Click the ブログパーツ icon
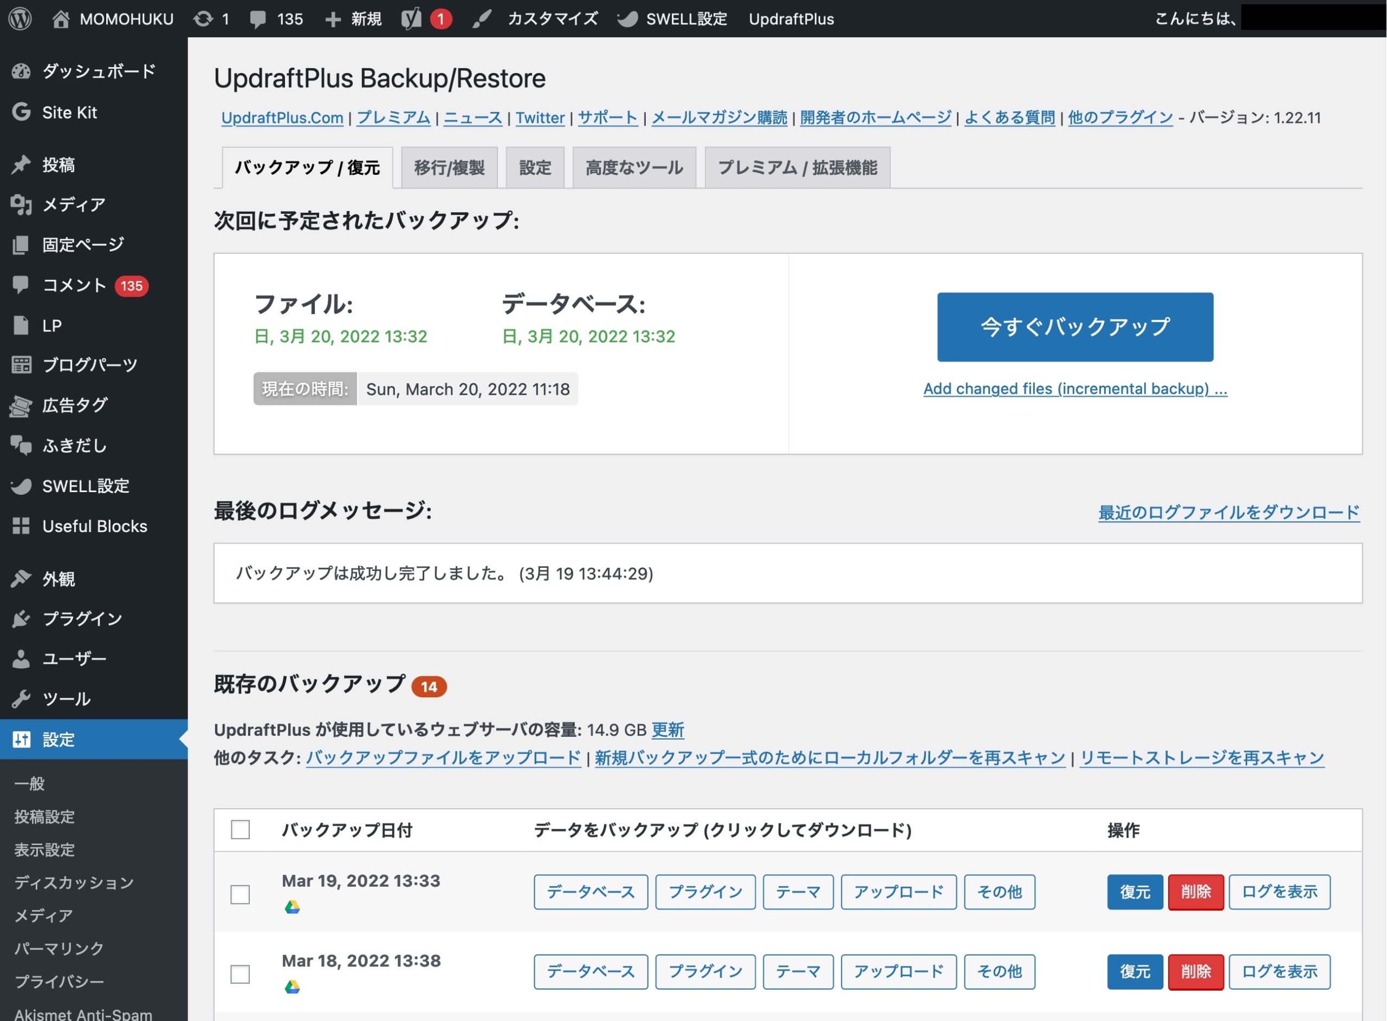Screen dimensions: 1387x1021 click(21, 365)
